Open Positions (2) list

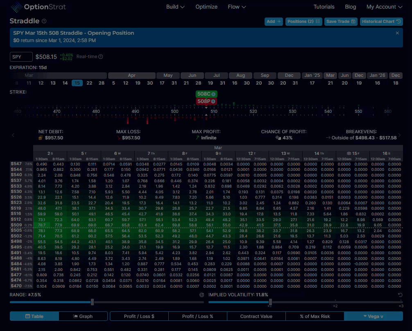[x=303, y=22]
